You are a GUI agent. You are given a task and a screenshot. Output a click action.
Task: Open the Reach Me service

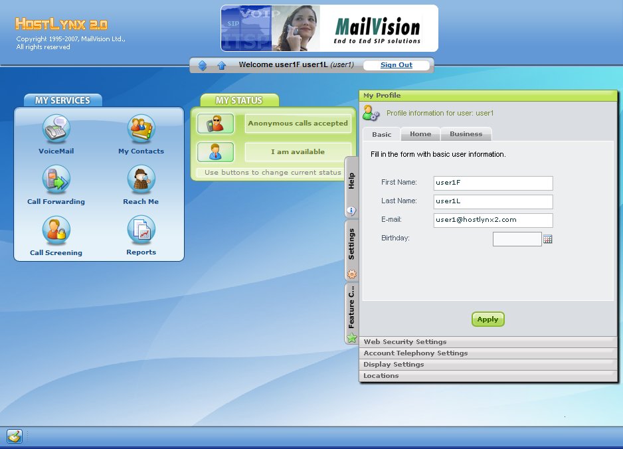[141, 179]
